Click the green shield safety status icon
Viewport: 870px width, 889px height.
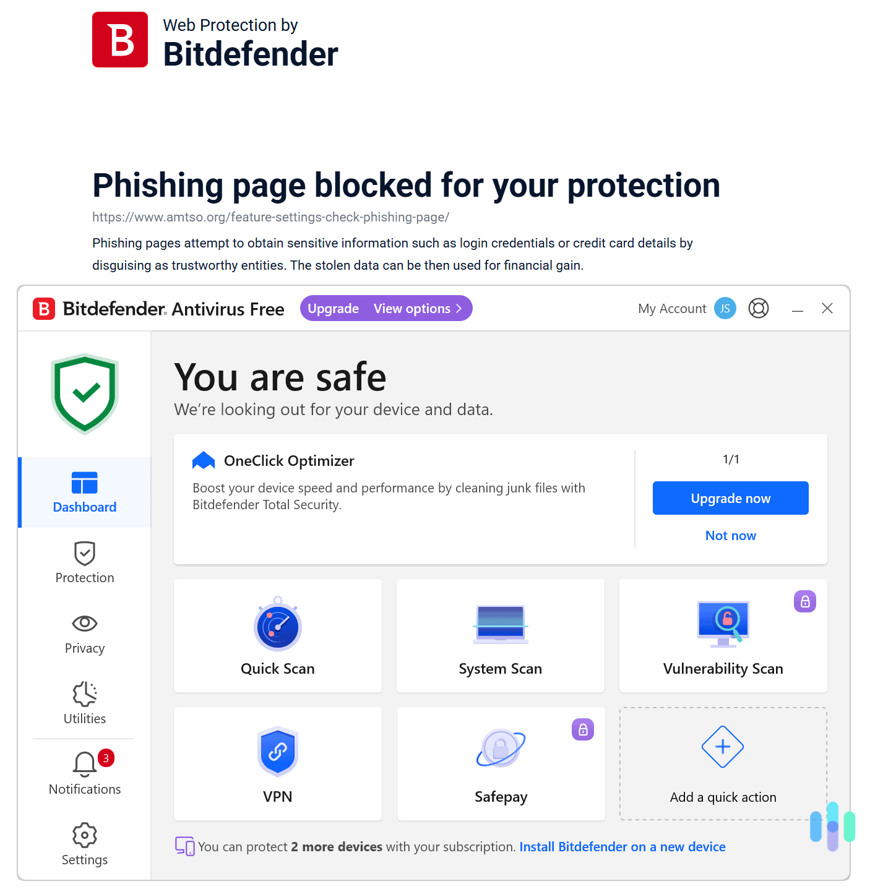point(84,393)
